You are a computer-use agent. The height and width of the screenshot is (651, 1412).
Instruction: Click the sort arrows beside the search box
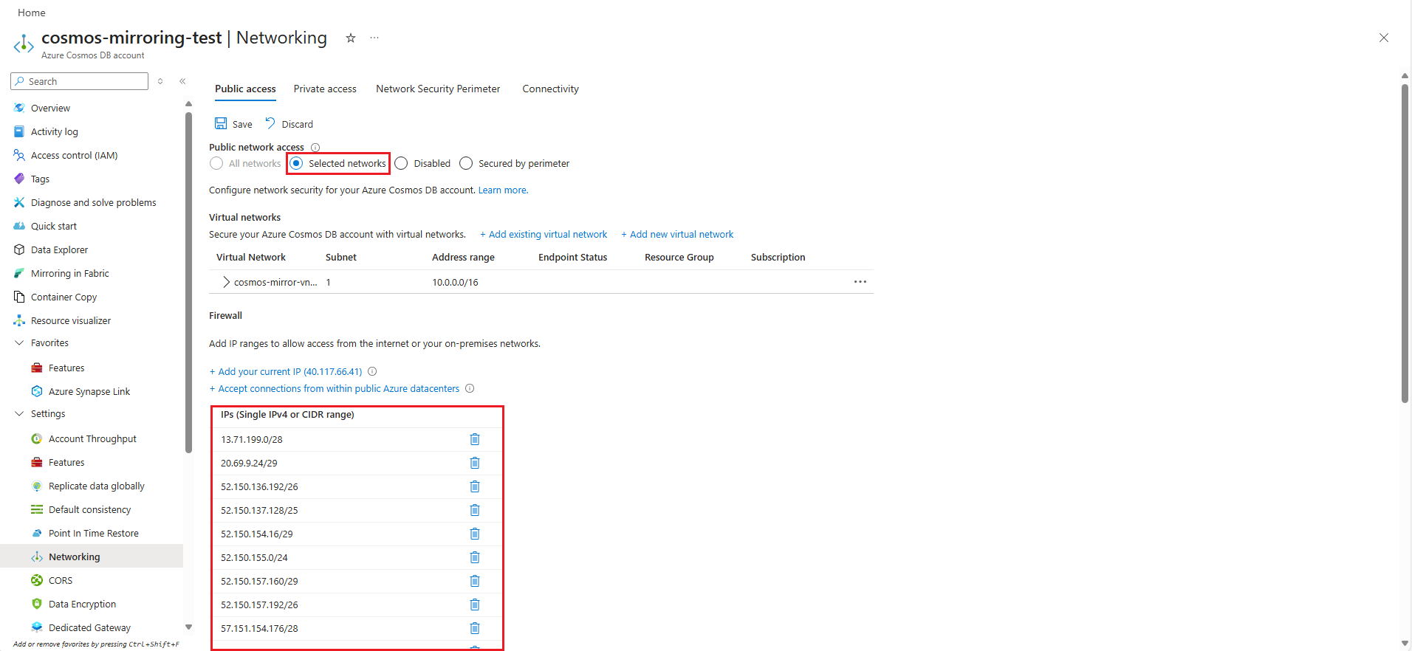(160, 81)
